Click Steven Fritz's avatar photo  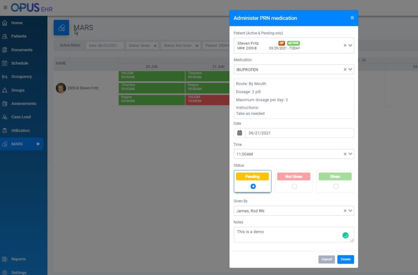pos(61,88)
